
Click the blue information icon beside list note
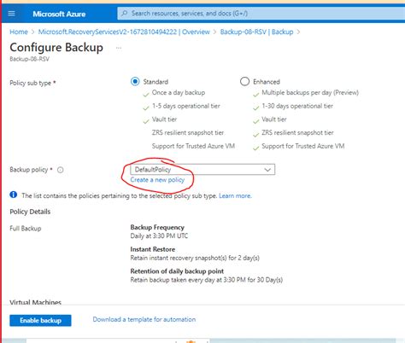pyautogui.click(x=14, y=195)
